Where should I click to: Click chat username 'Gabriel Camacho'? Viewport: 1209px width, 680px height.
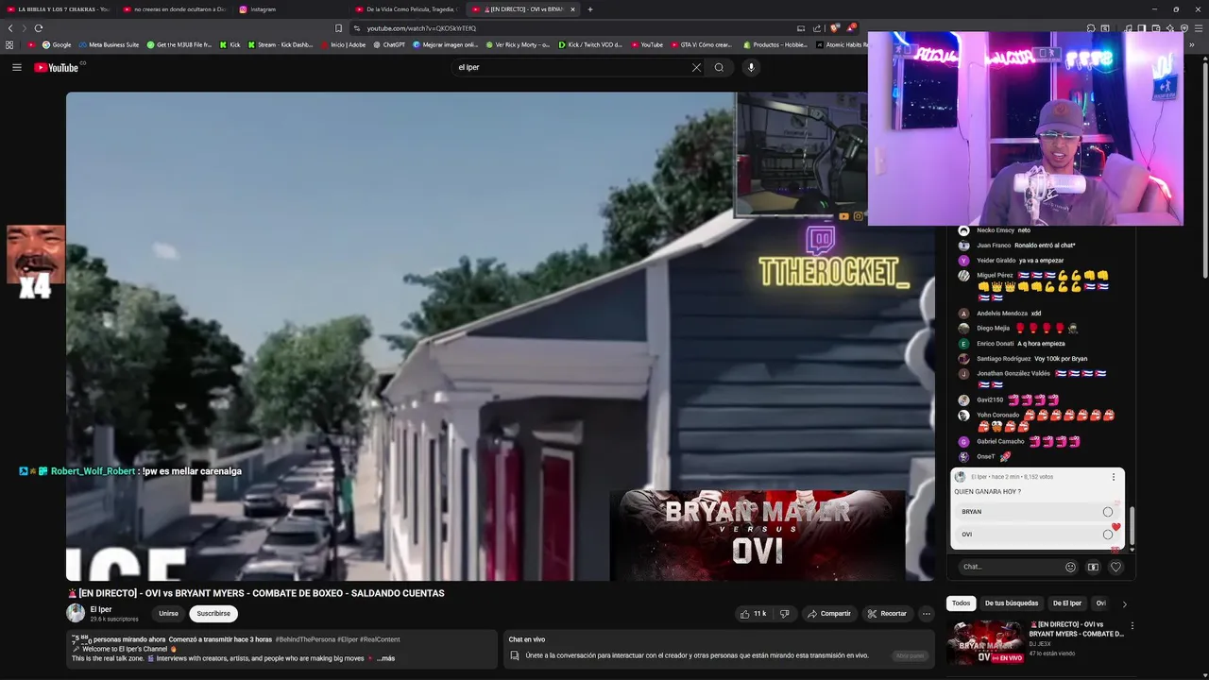[x=1000, y=442]
